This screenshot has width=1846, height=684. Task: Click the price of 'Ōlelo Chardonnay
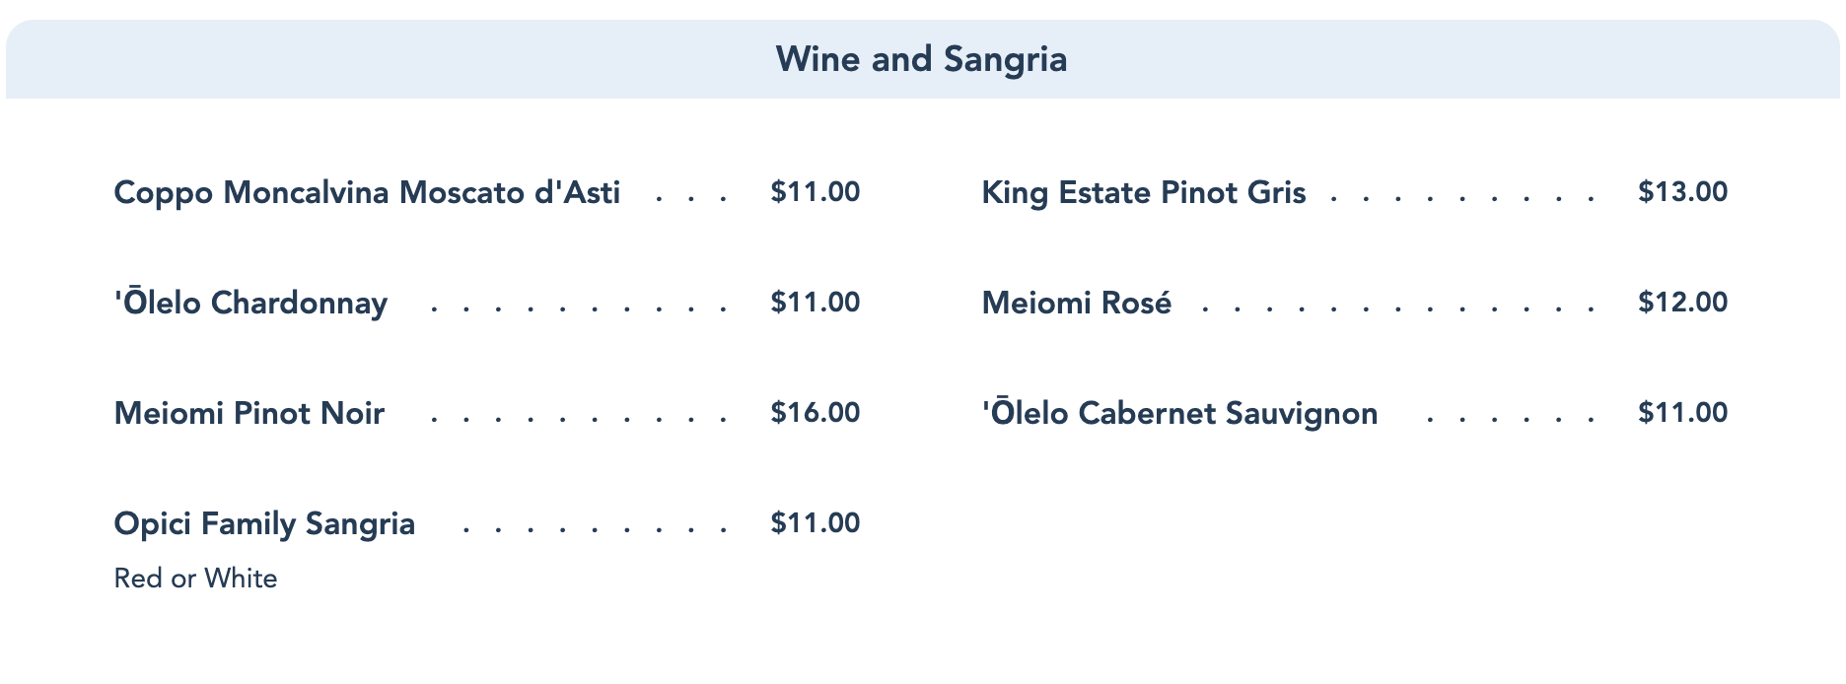(815, 303)
